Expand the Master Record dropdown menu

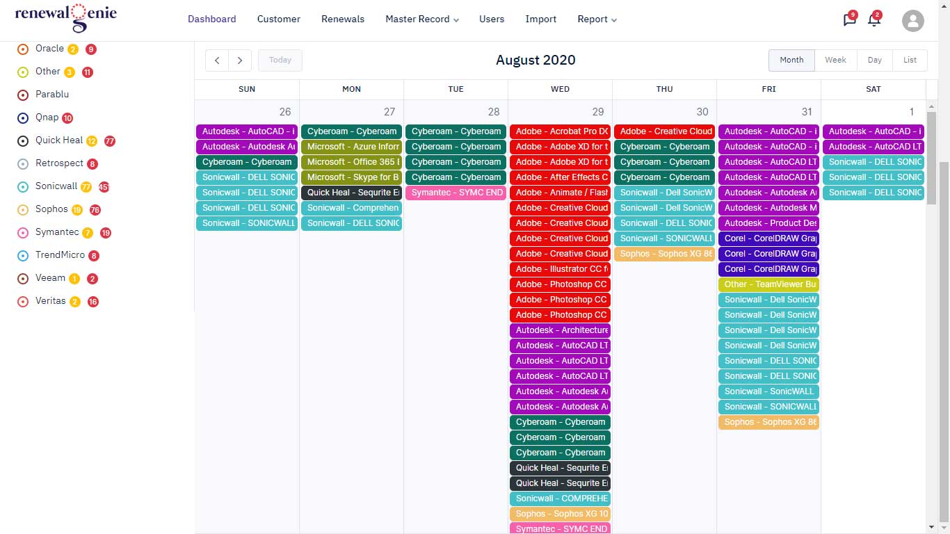click(422, 19)
